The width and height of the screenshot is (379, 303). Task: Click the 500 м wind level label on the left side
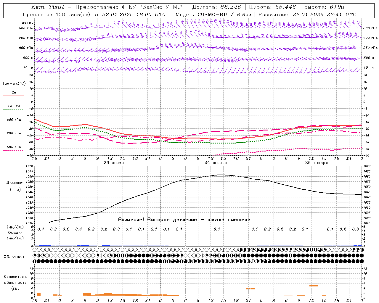point(28,58)
